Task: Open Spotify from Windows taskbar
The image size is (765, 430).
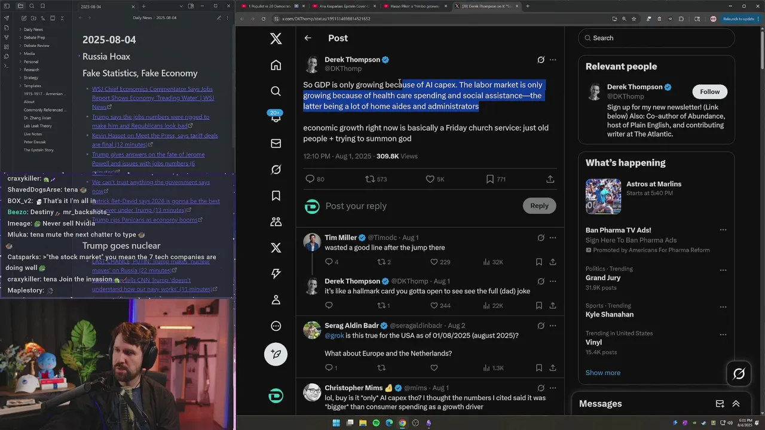Action: tap(376, 423)
